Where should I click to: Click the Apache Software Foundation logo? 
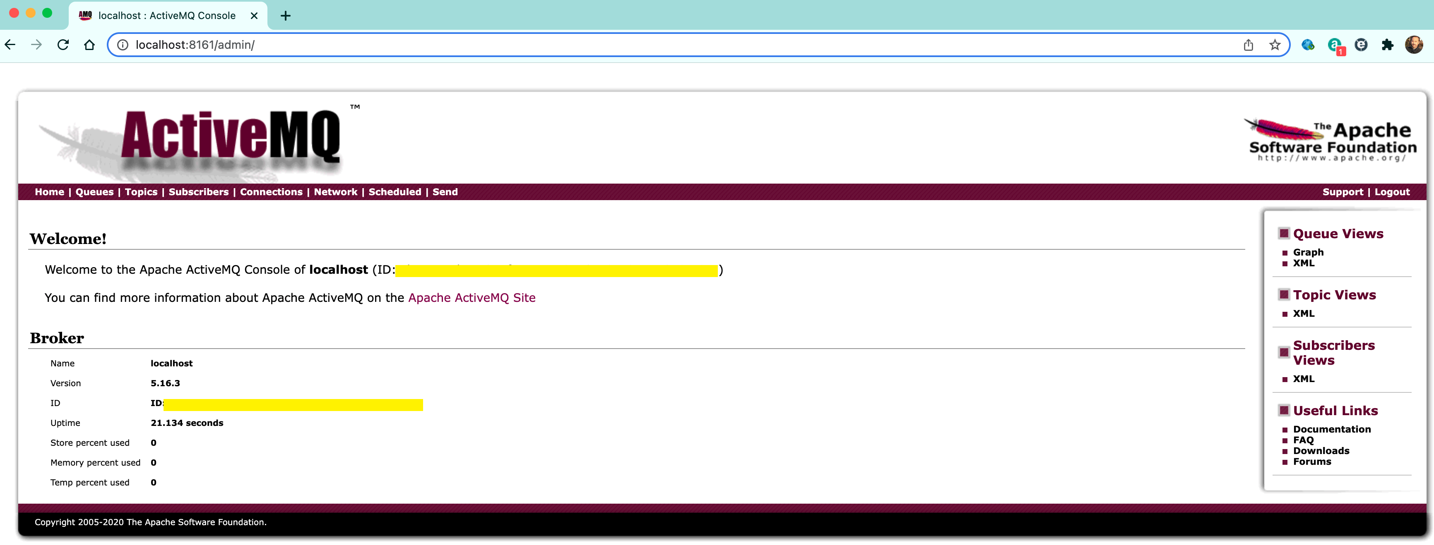click(x=1330, y=140)
